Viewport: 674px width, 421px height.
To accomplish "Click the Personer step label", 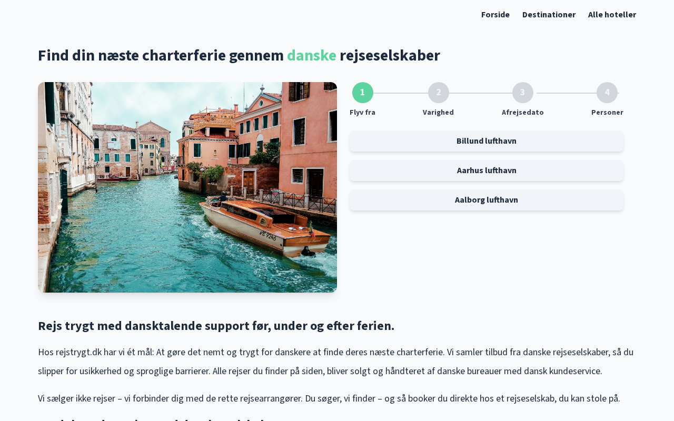I will [607, 112].
